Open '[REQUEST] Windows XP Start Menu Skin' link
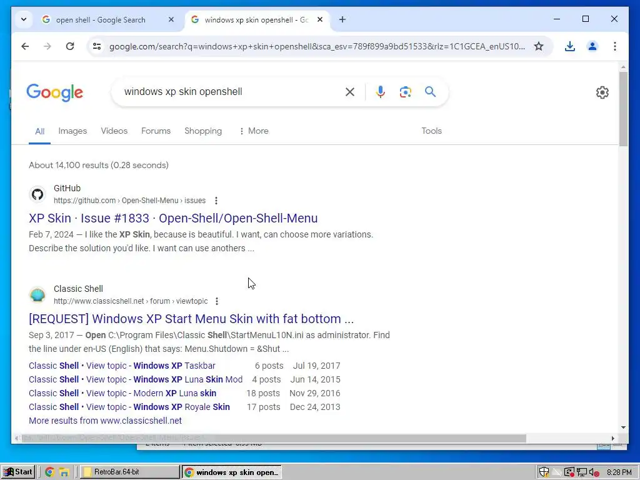This screenshot has width=640, height=480. tap(191, 319)
